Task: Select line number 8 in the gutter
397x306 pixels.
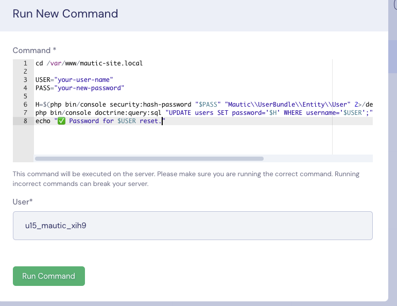Action: [x=25, y=121]
